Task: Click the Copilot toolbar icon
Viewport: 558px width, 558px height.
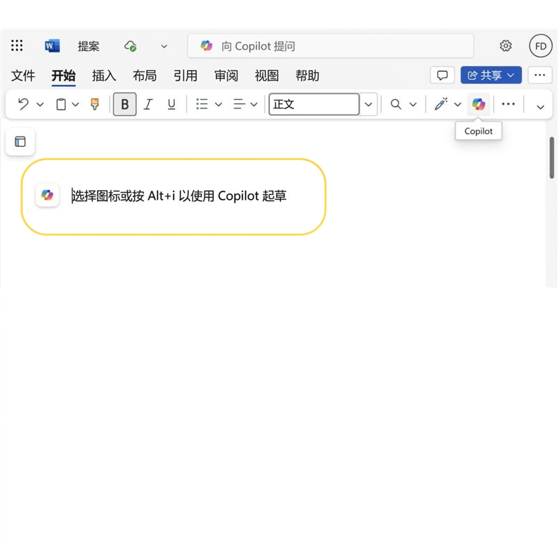Action: [x=478, y=104]
